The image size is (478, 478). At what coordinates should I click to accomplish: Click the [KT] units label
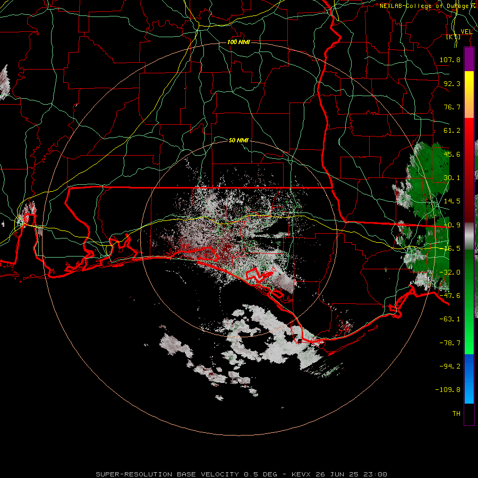(x=454, y=37)
